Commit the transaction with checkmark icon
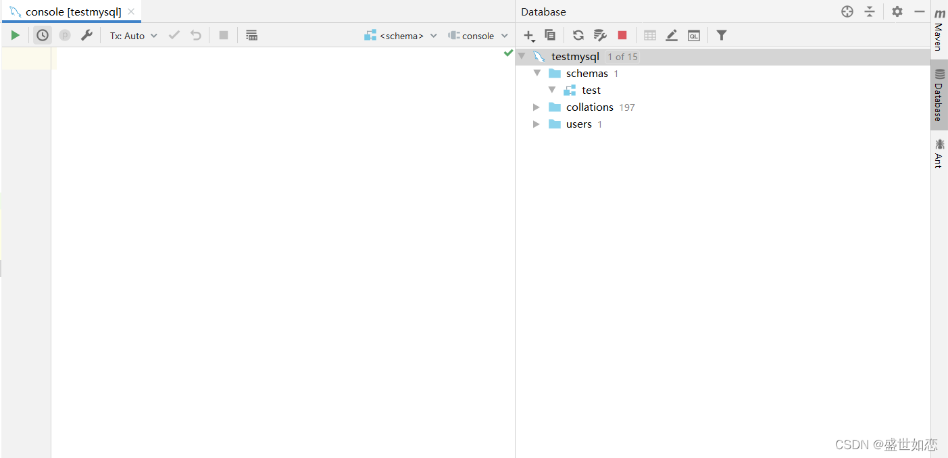The height and width of the screenshot is (458, 948). click(174, 35)
